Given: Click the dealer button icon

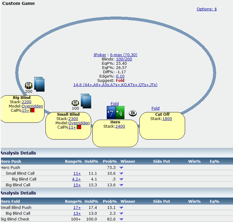Looking at the screenshot, I should point(133,113).
